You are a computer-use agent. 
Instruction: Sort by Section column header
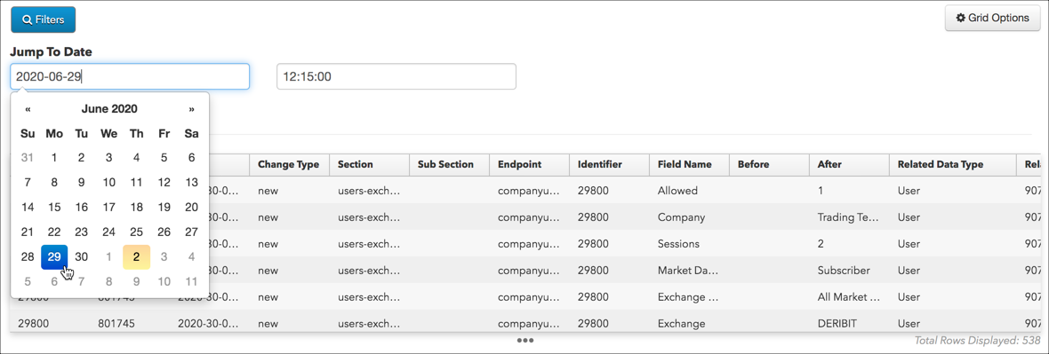pos(369,164)
